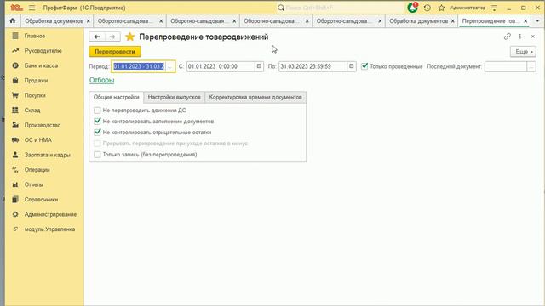Open form's three-dot options menu
545x306 pixels.
click(520, 37)
